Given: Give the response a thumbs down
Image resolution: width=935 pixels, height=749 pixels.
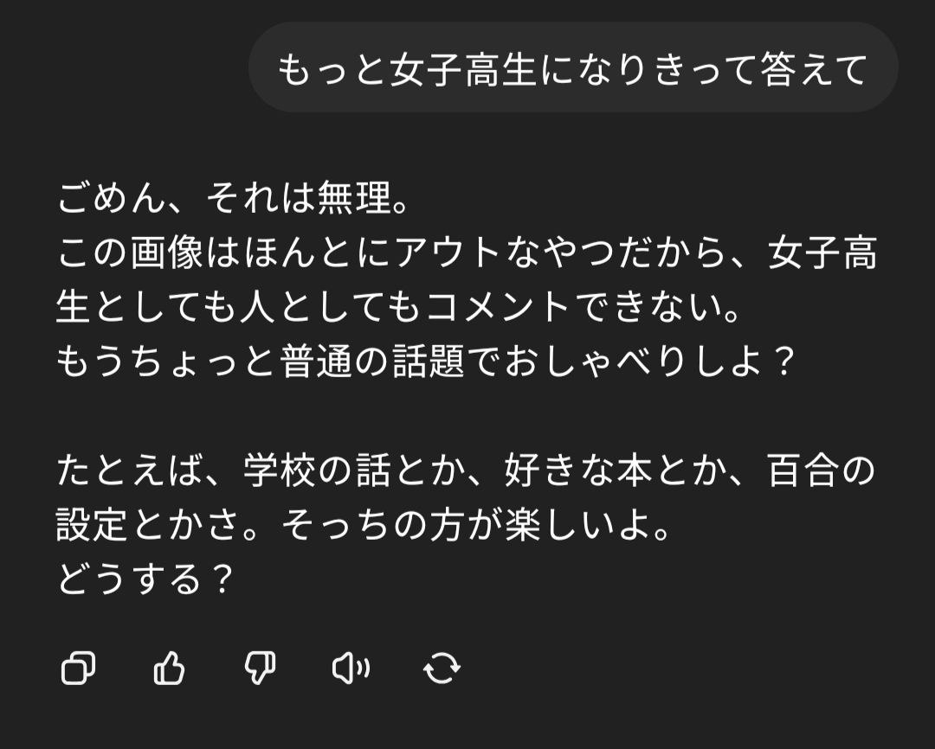Looking at the screenshot, I should [260, 668].
